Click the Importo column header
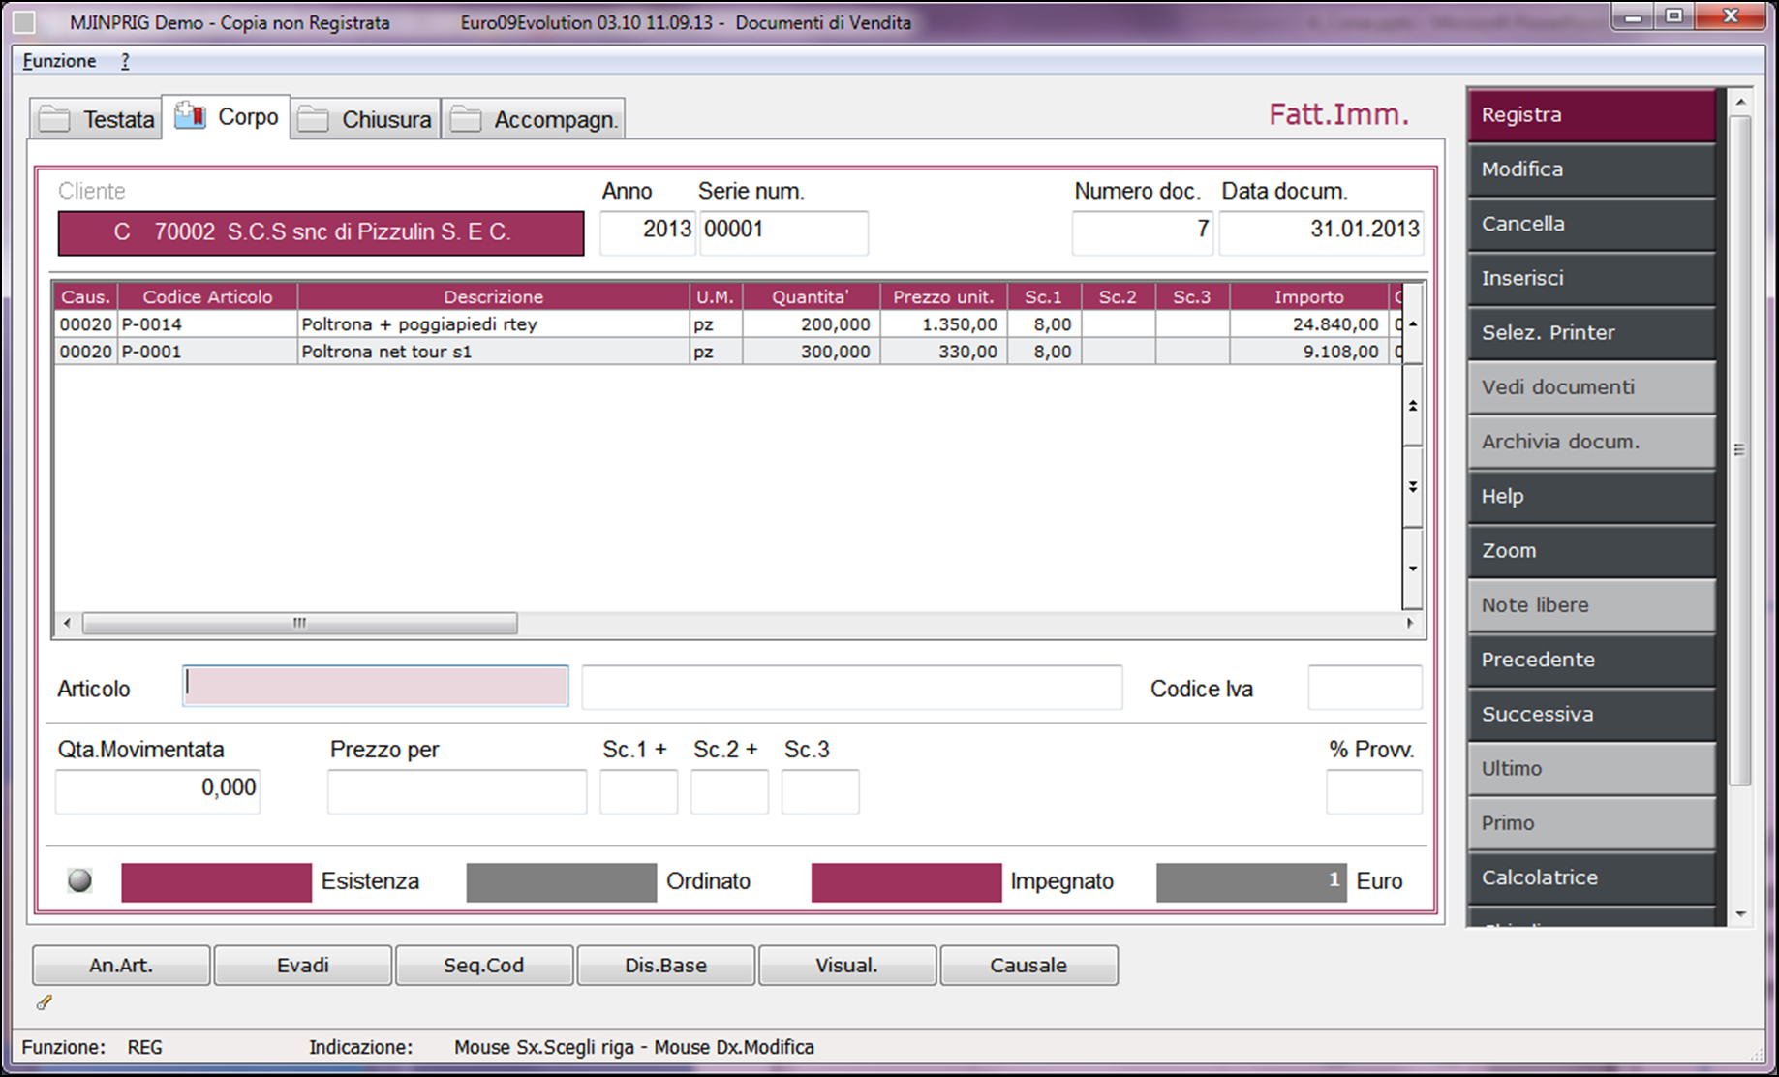 point(1308,297)
